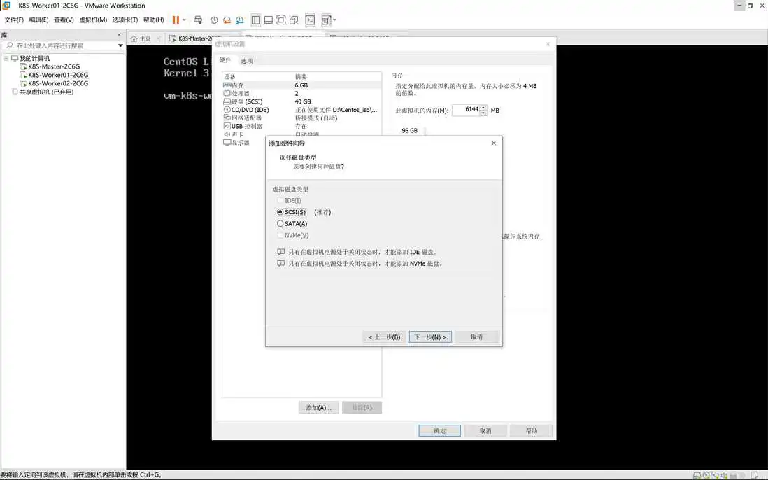Select the SCSI(S) disk type radio button
This screenshot has width=768, height=480.
click(280, 212)
